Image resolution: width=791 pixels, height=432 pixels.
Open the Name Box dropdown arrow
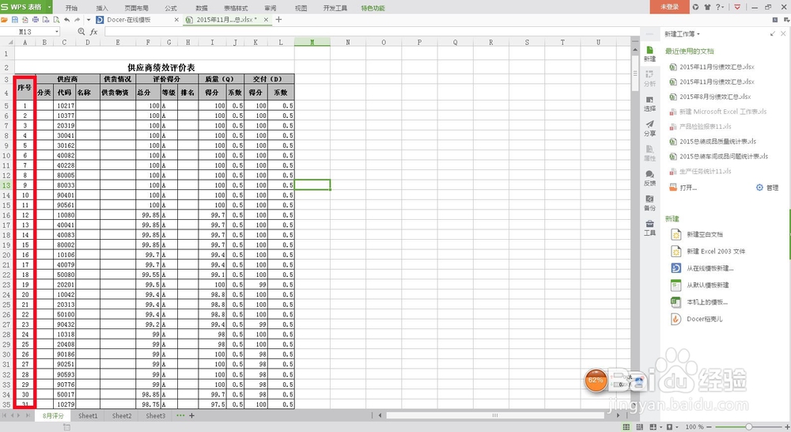coord(57,32)
